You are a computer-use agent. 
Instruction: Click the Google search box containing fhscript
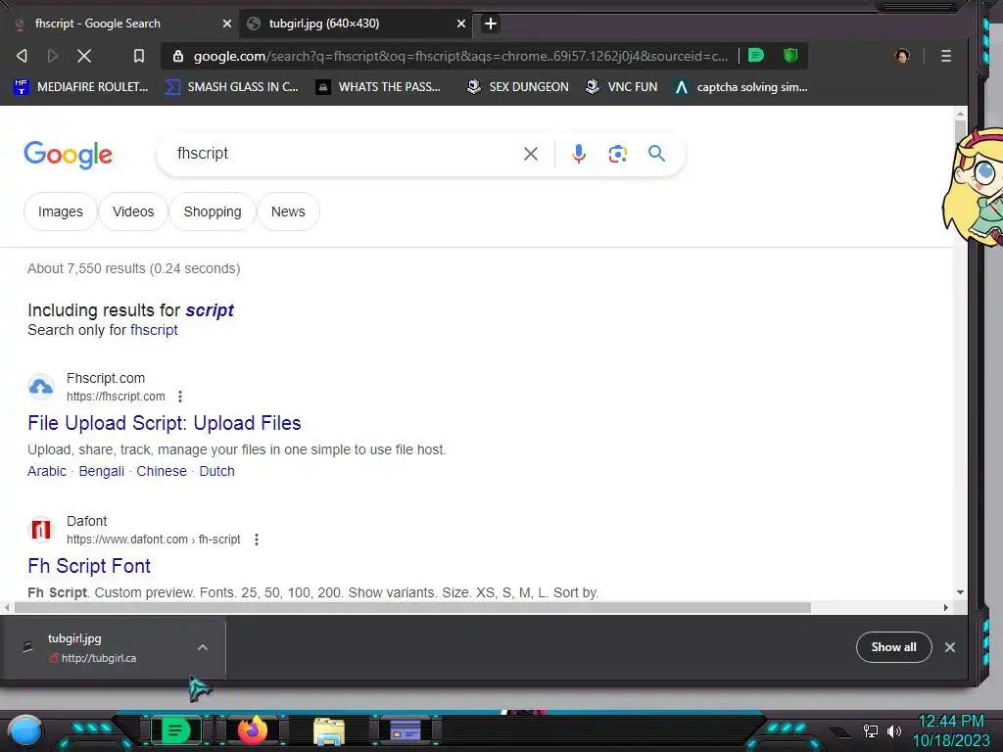pyautogui.click(x=346, y=154)
